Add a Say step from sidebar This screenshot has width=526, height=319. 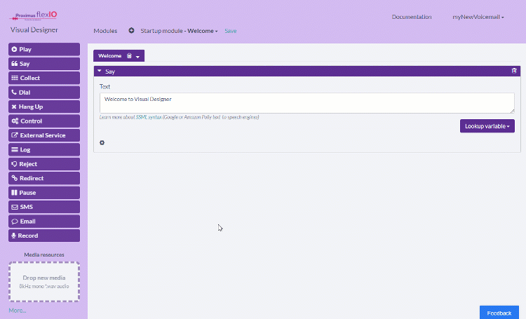44,64
